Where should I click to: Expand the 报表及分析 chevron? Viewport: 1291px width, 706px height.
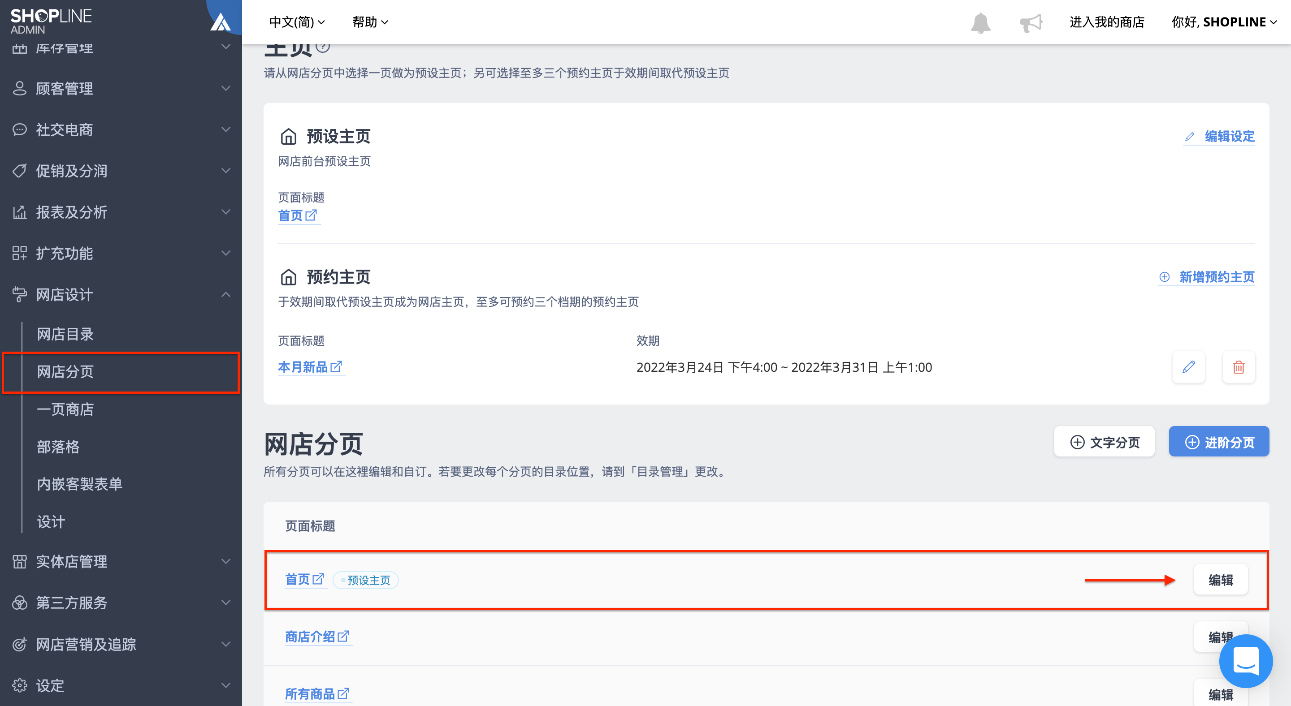226,212
